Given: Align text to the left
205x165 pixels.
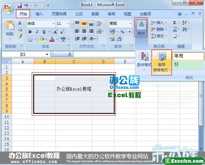Looking at the screenshot, I should click(x=77, y=31).
